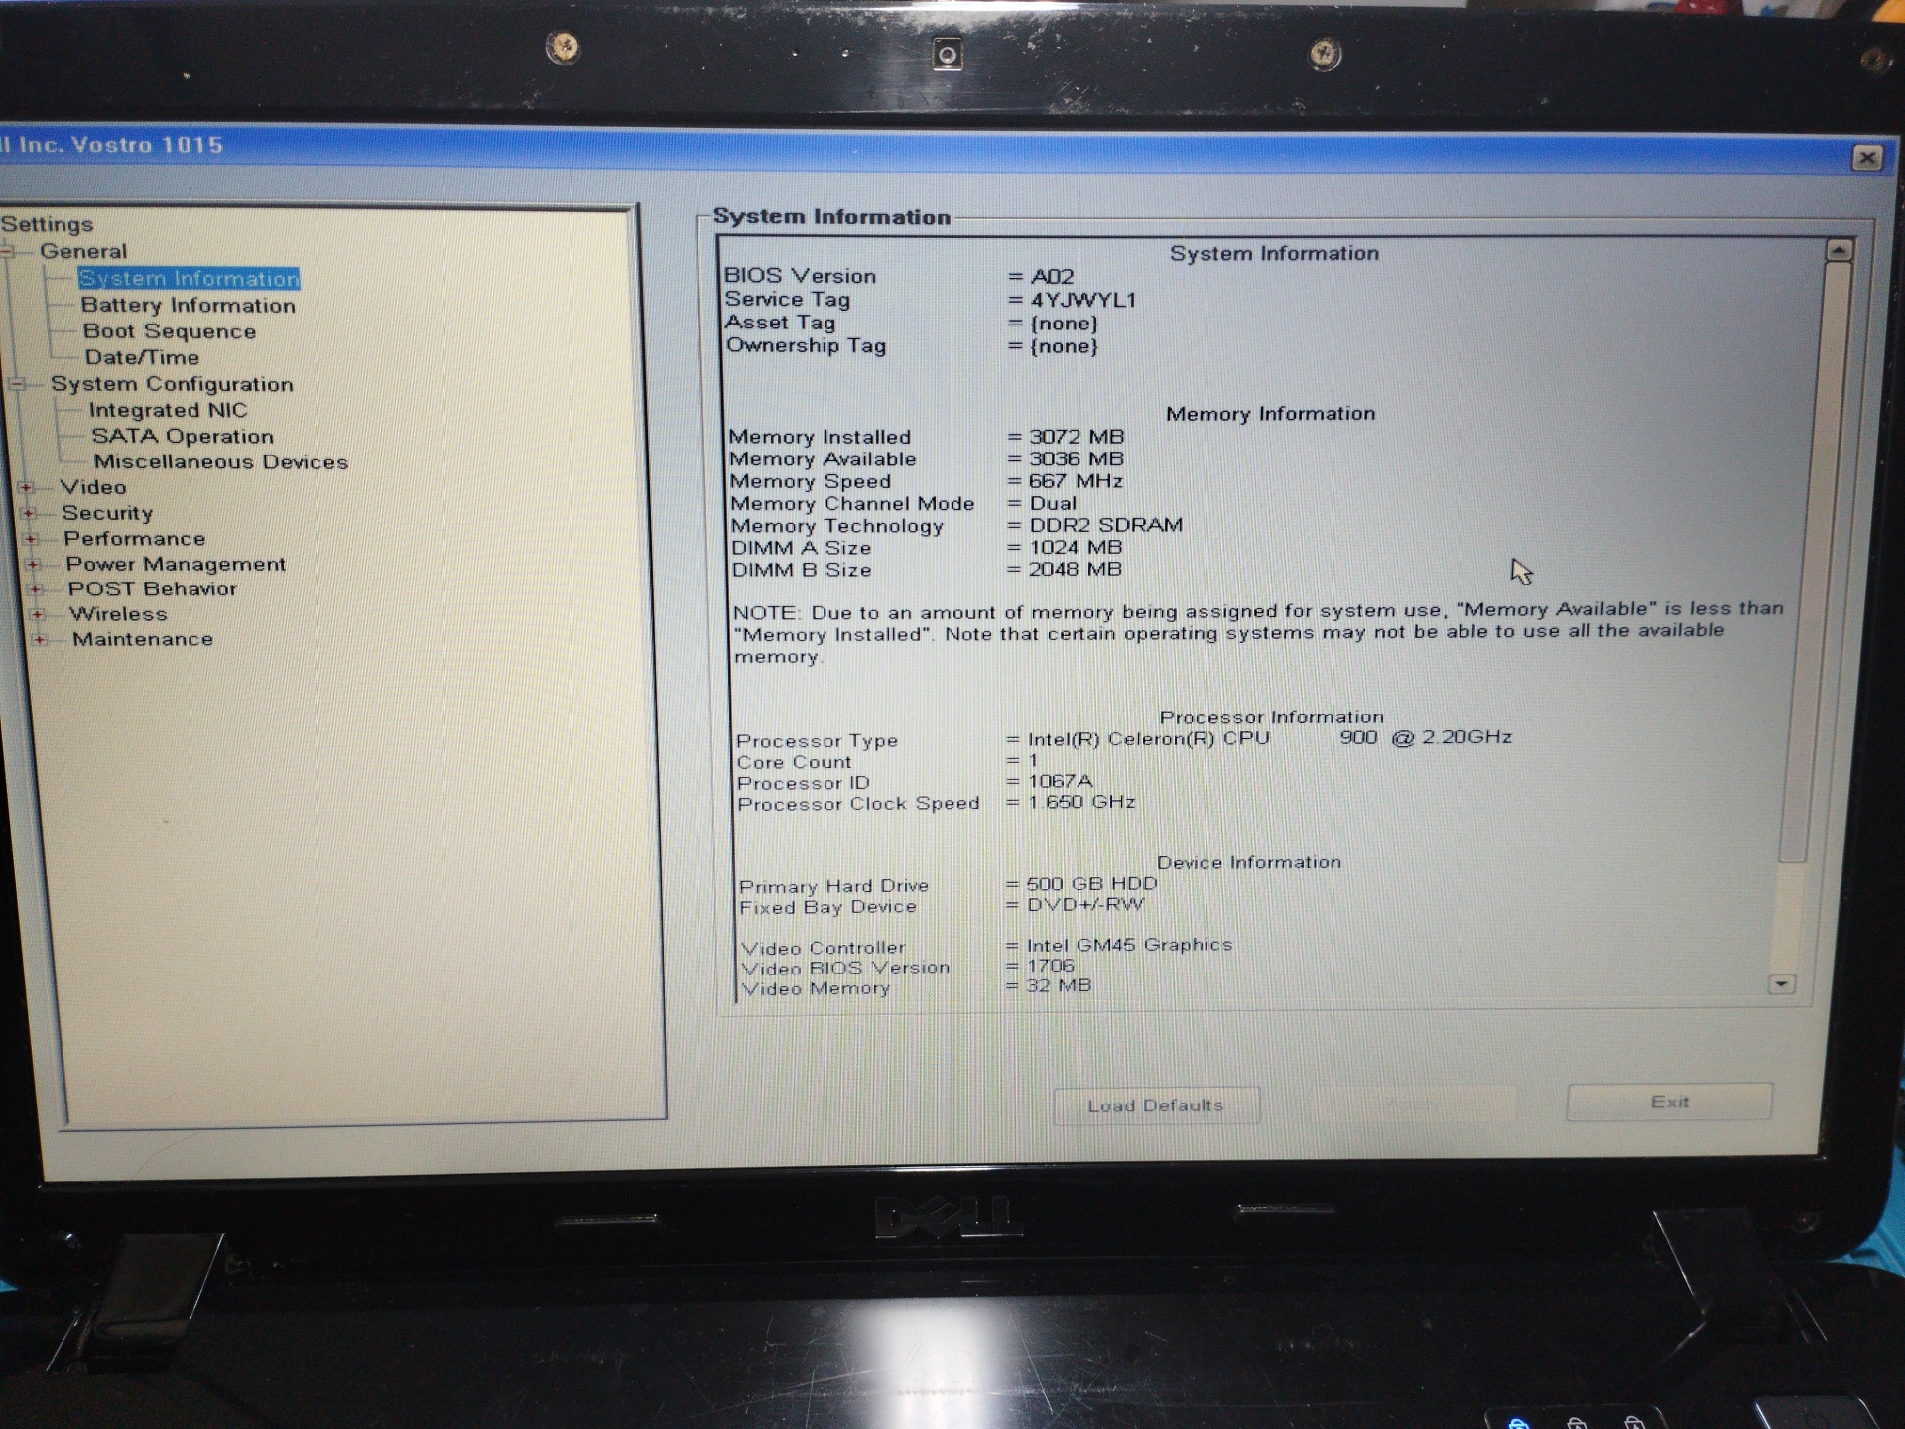Open Miscellaneous Devices

(x=220, y=461)
